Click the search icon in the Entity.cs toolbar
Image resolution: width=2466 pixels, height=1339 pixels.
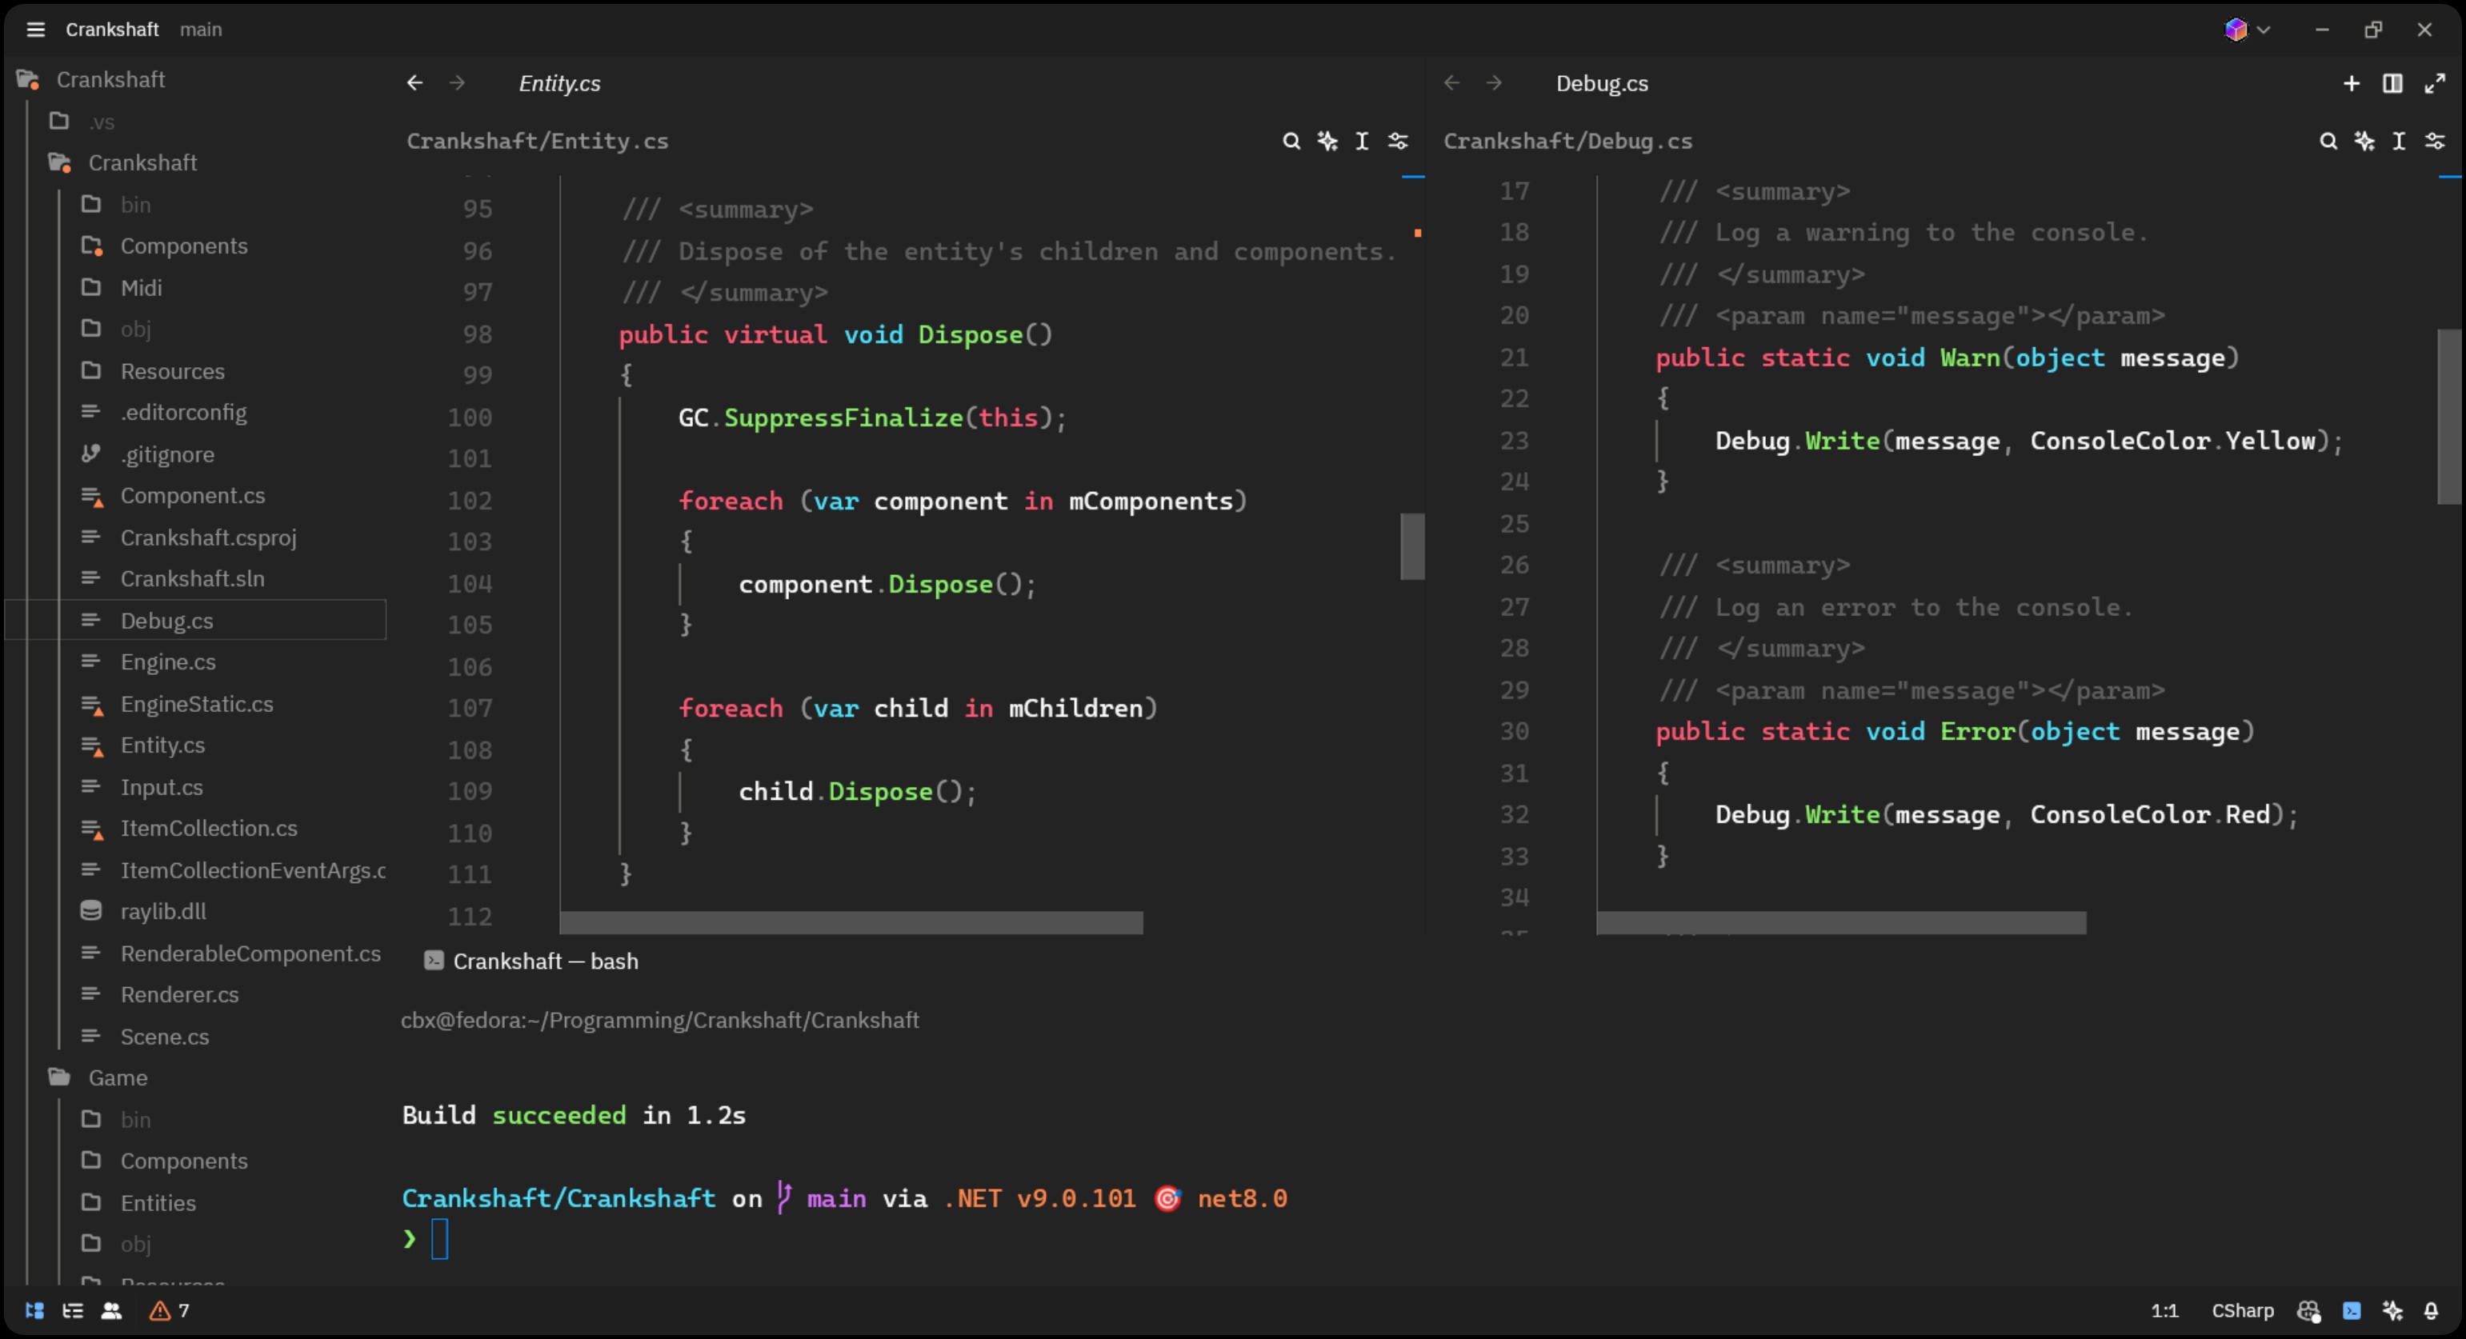[x=1291, y=142]
